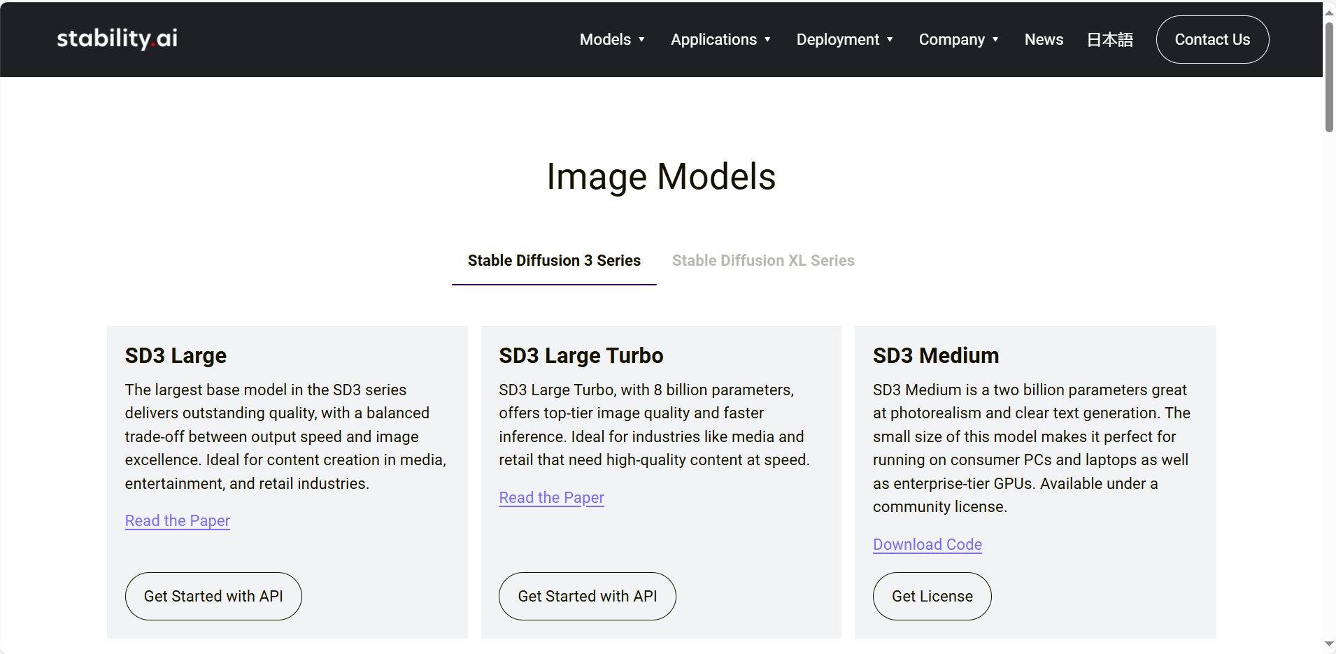Open Read the Paper link under SD3 Large Turbo
The image size is (1336, 654).
551,498
